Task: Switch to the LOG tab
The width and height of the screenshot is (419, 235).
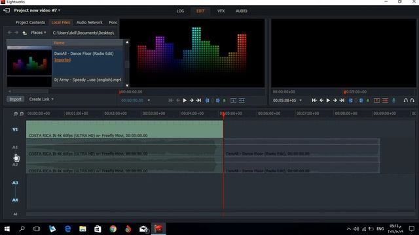Action: tap(180, 11)
